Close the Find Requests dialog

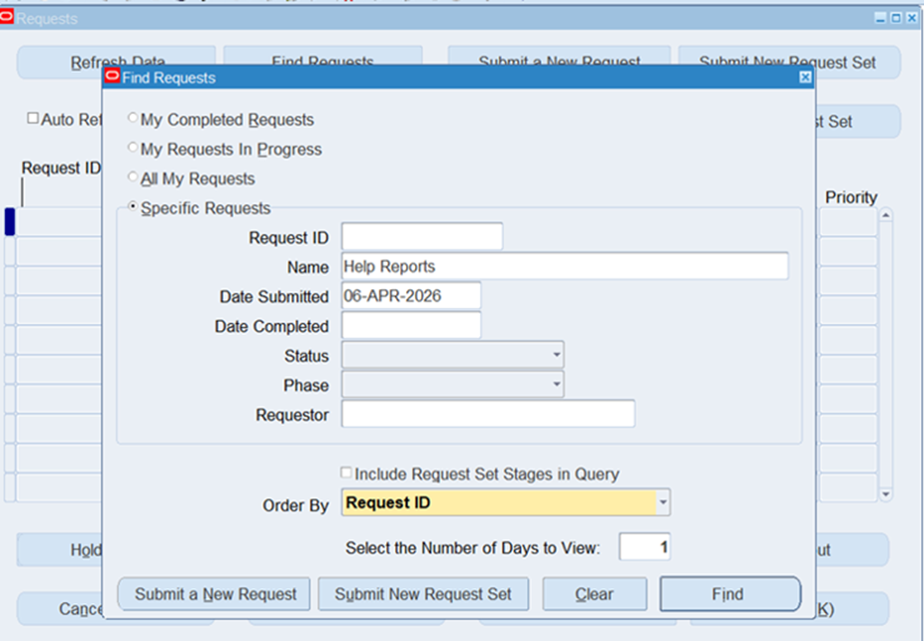coord(805,78)
